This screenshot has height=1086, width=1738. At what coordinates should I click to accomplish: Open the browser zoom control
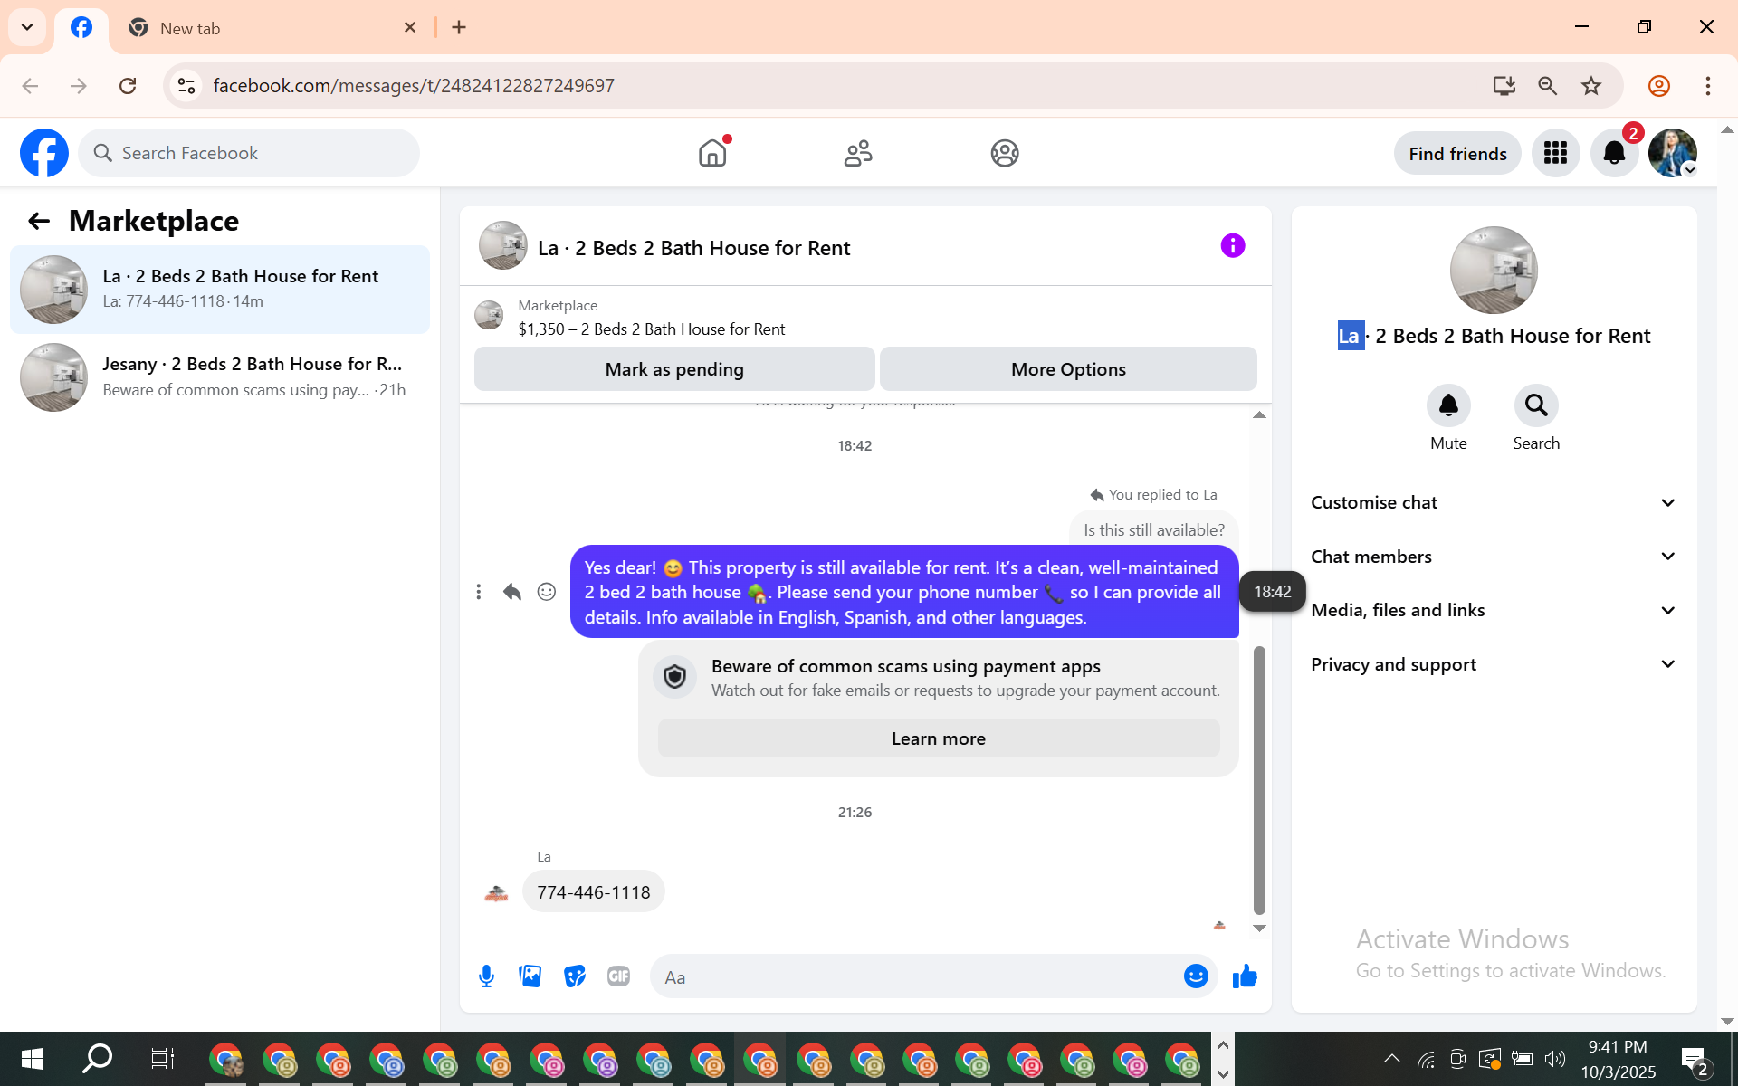(x=1547, y=86)
